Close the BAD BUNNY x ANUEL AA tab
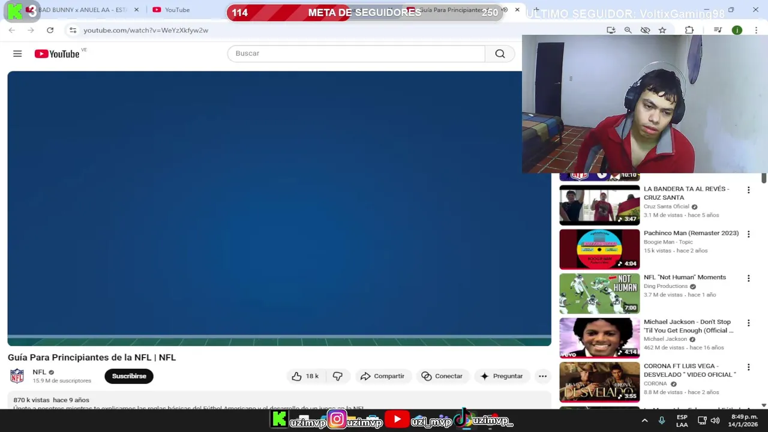 tap(136, 10)
